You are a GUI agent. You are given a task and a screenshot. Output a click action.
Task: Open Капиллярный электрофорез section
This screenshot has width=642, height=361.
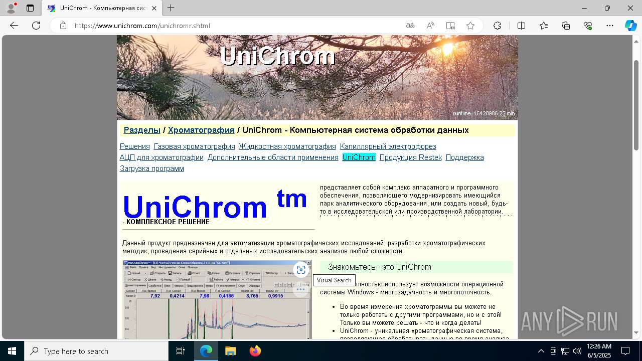point(388,146)
